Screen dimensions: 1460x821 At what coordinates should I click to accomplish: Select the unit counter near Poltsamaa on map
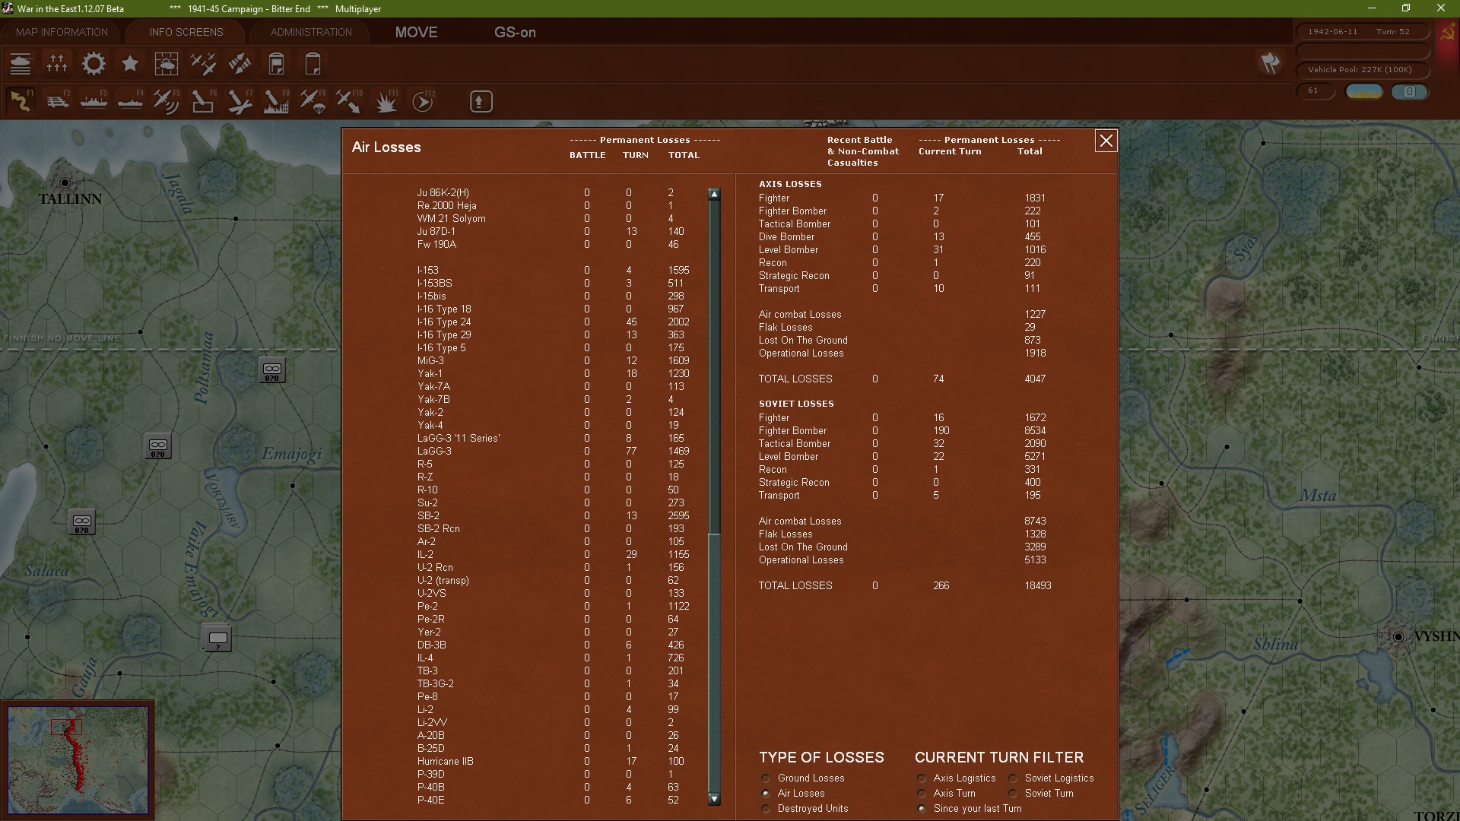272,369
